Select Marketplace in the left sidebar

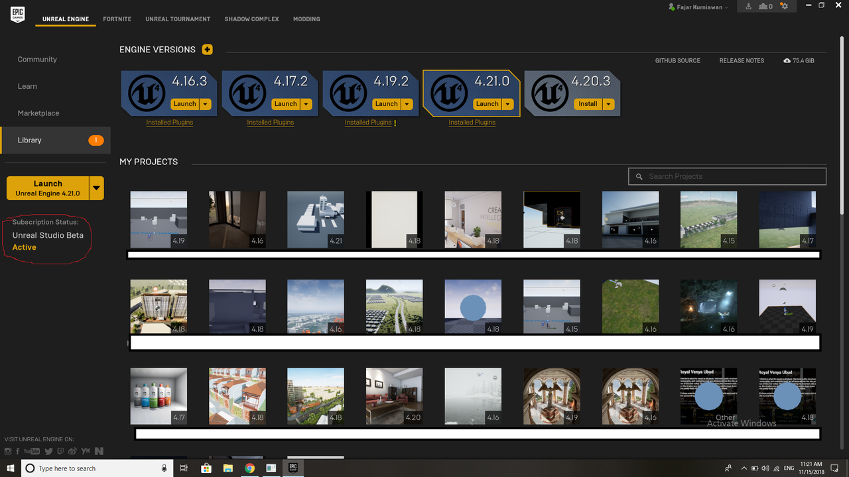[x=38, y=113]
